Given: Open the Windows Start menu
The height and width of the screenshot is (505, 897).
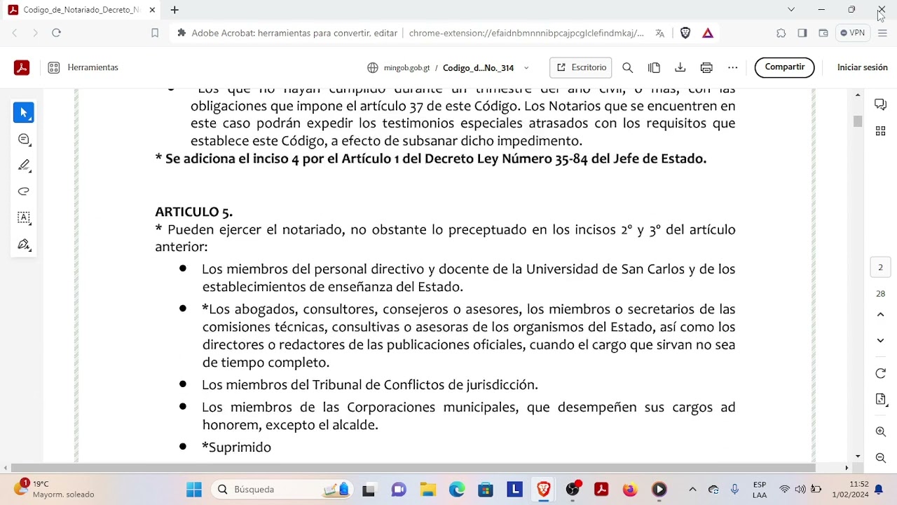Looking at the screenshot, I should [x=194, y=490].
